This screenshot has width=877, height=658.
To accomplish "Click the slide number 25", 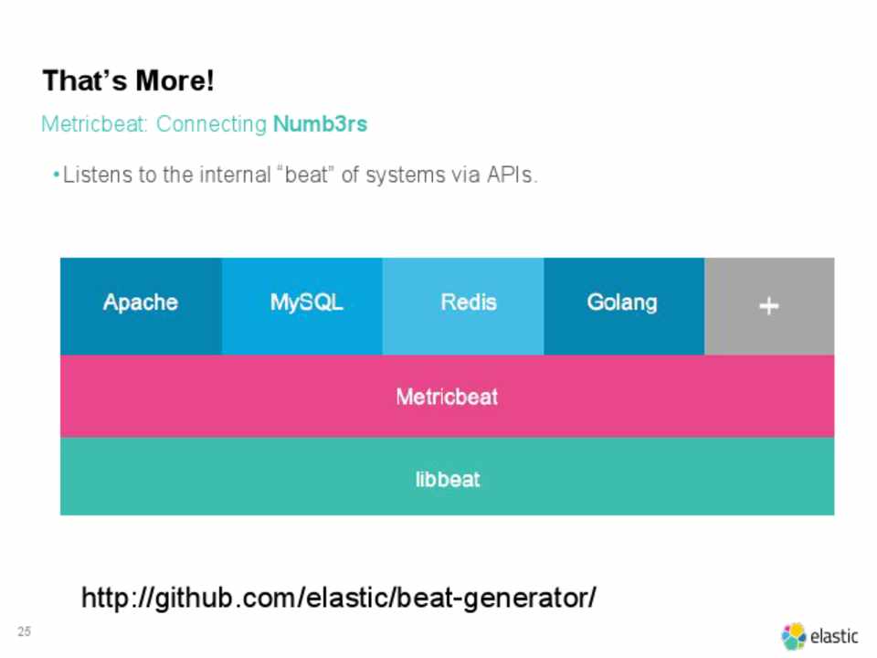I will (x=24, y=631).
